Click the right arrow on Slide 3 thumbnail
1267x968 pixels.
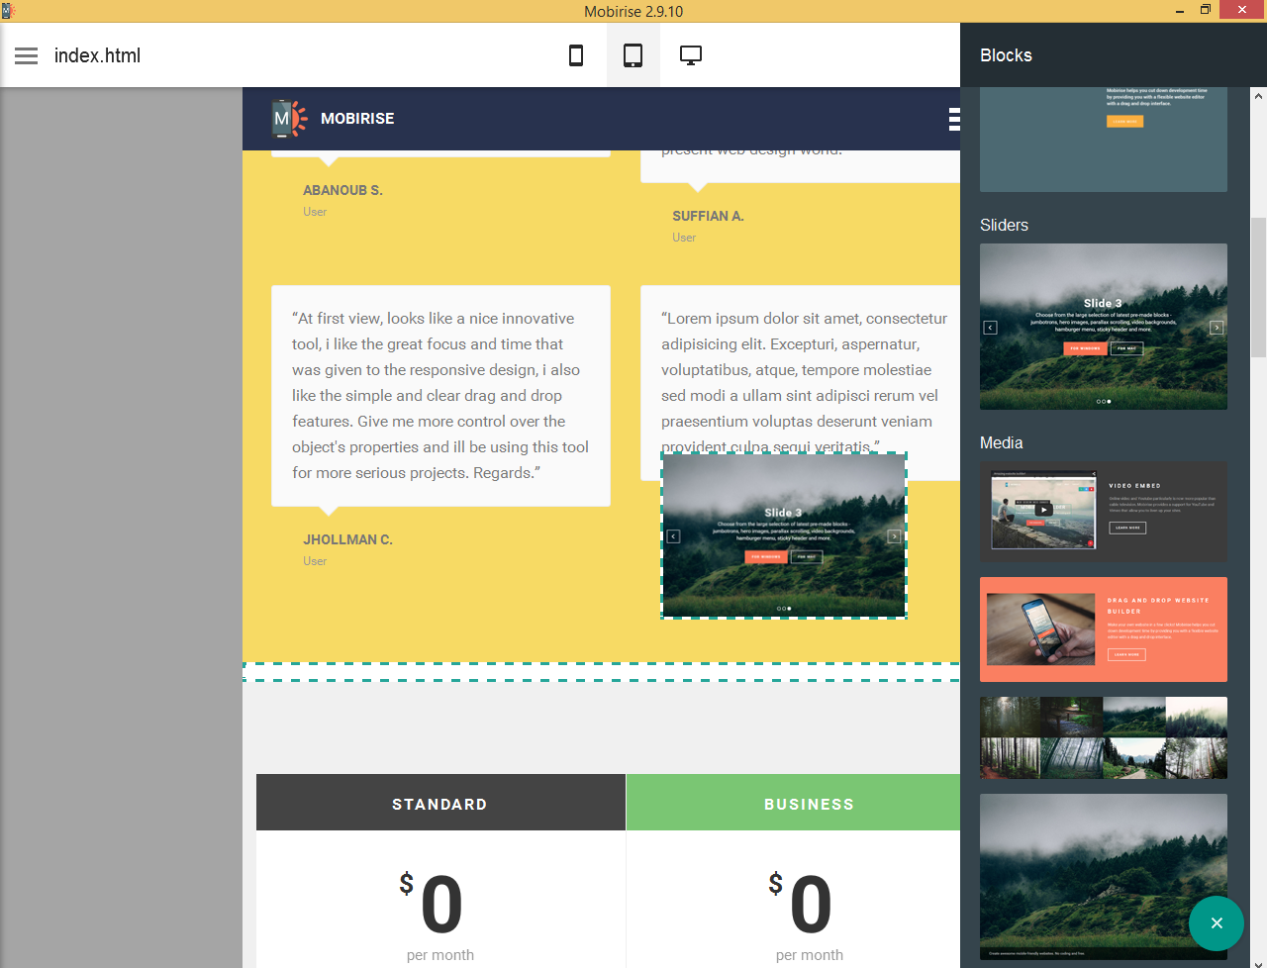click(x=1217, y=328)
